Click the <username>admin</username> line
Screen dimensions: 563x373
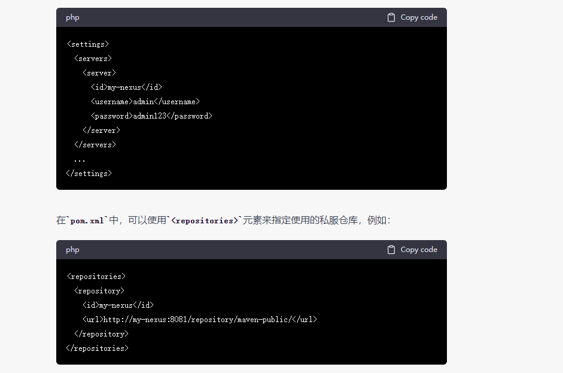[145, 102]
